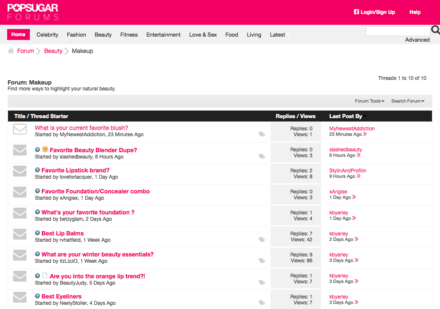Screen dimensions: 440x309
Task: Sort by Title / Thread Starter column
Action: (41, 116)
